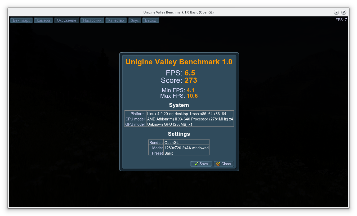Close the Unigine Valley window
The width and height of the screenshot is (357, 216).
(344, 12)
